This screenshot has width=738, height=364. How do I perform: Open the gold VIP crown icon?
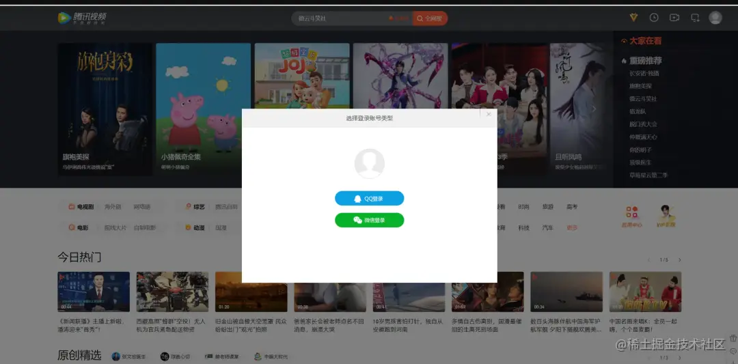point(633,17)
